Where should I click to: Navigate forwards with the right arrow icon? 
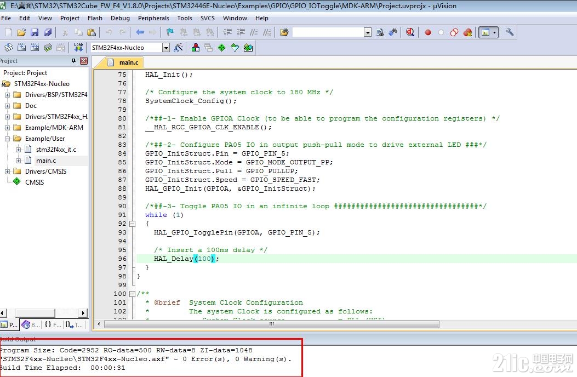152,32
